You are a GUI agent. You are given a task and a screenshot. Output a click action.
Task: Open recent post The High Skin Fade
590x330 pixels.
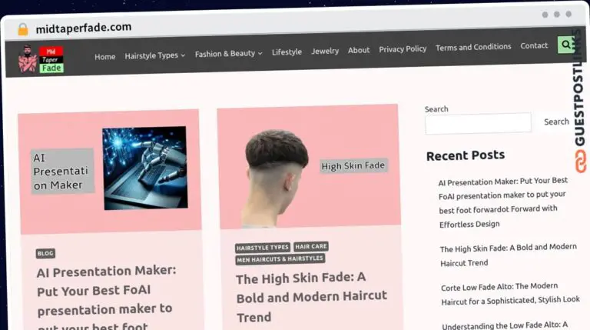[509, 255]
